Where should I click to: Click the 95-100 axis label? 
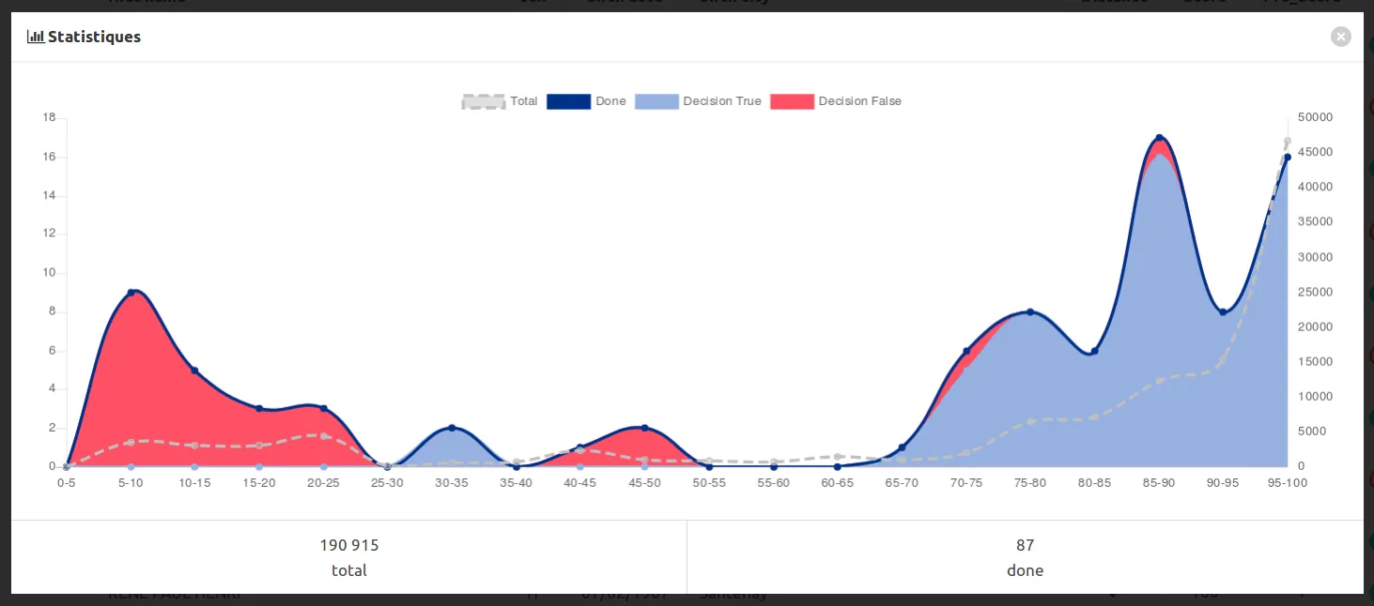[x=1288, y=483]
